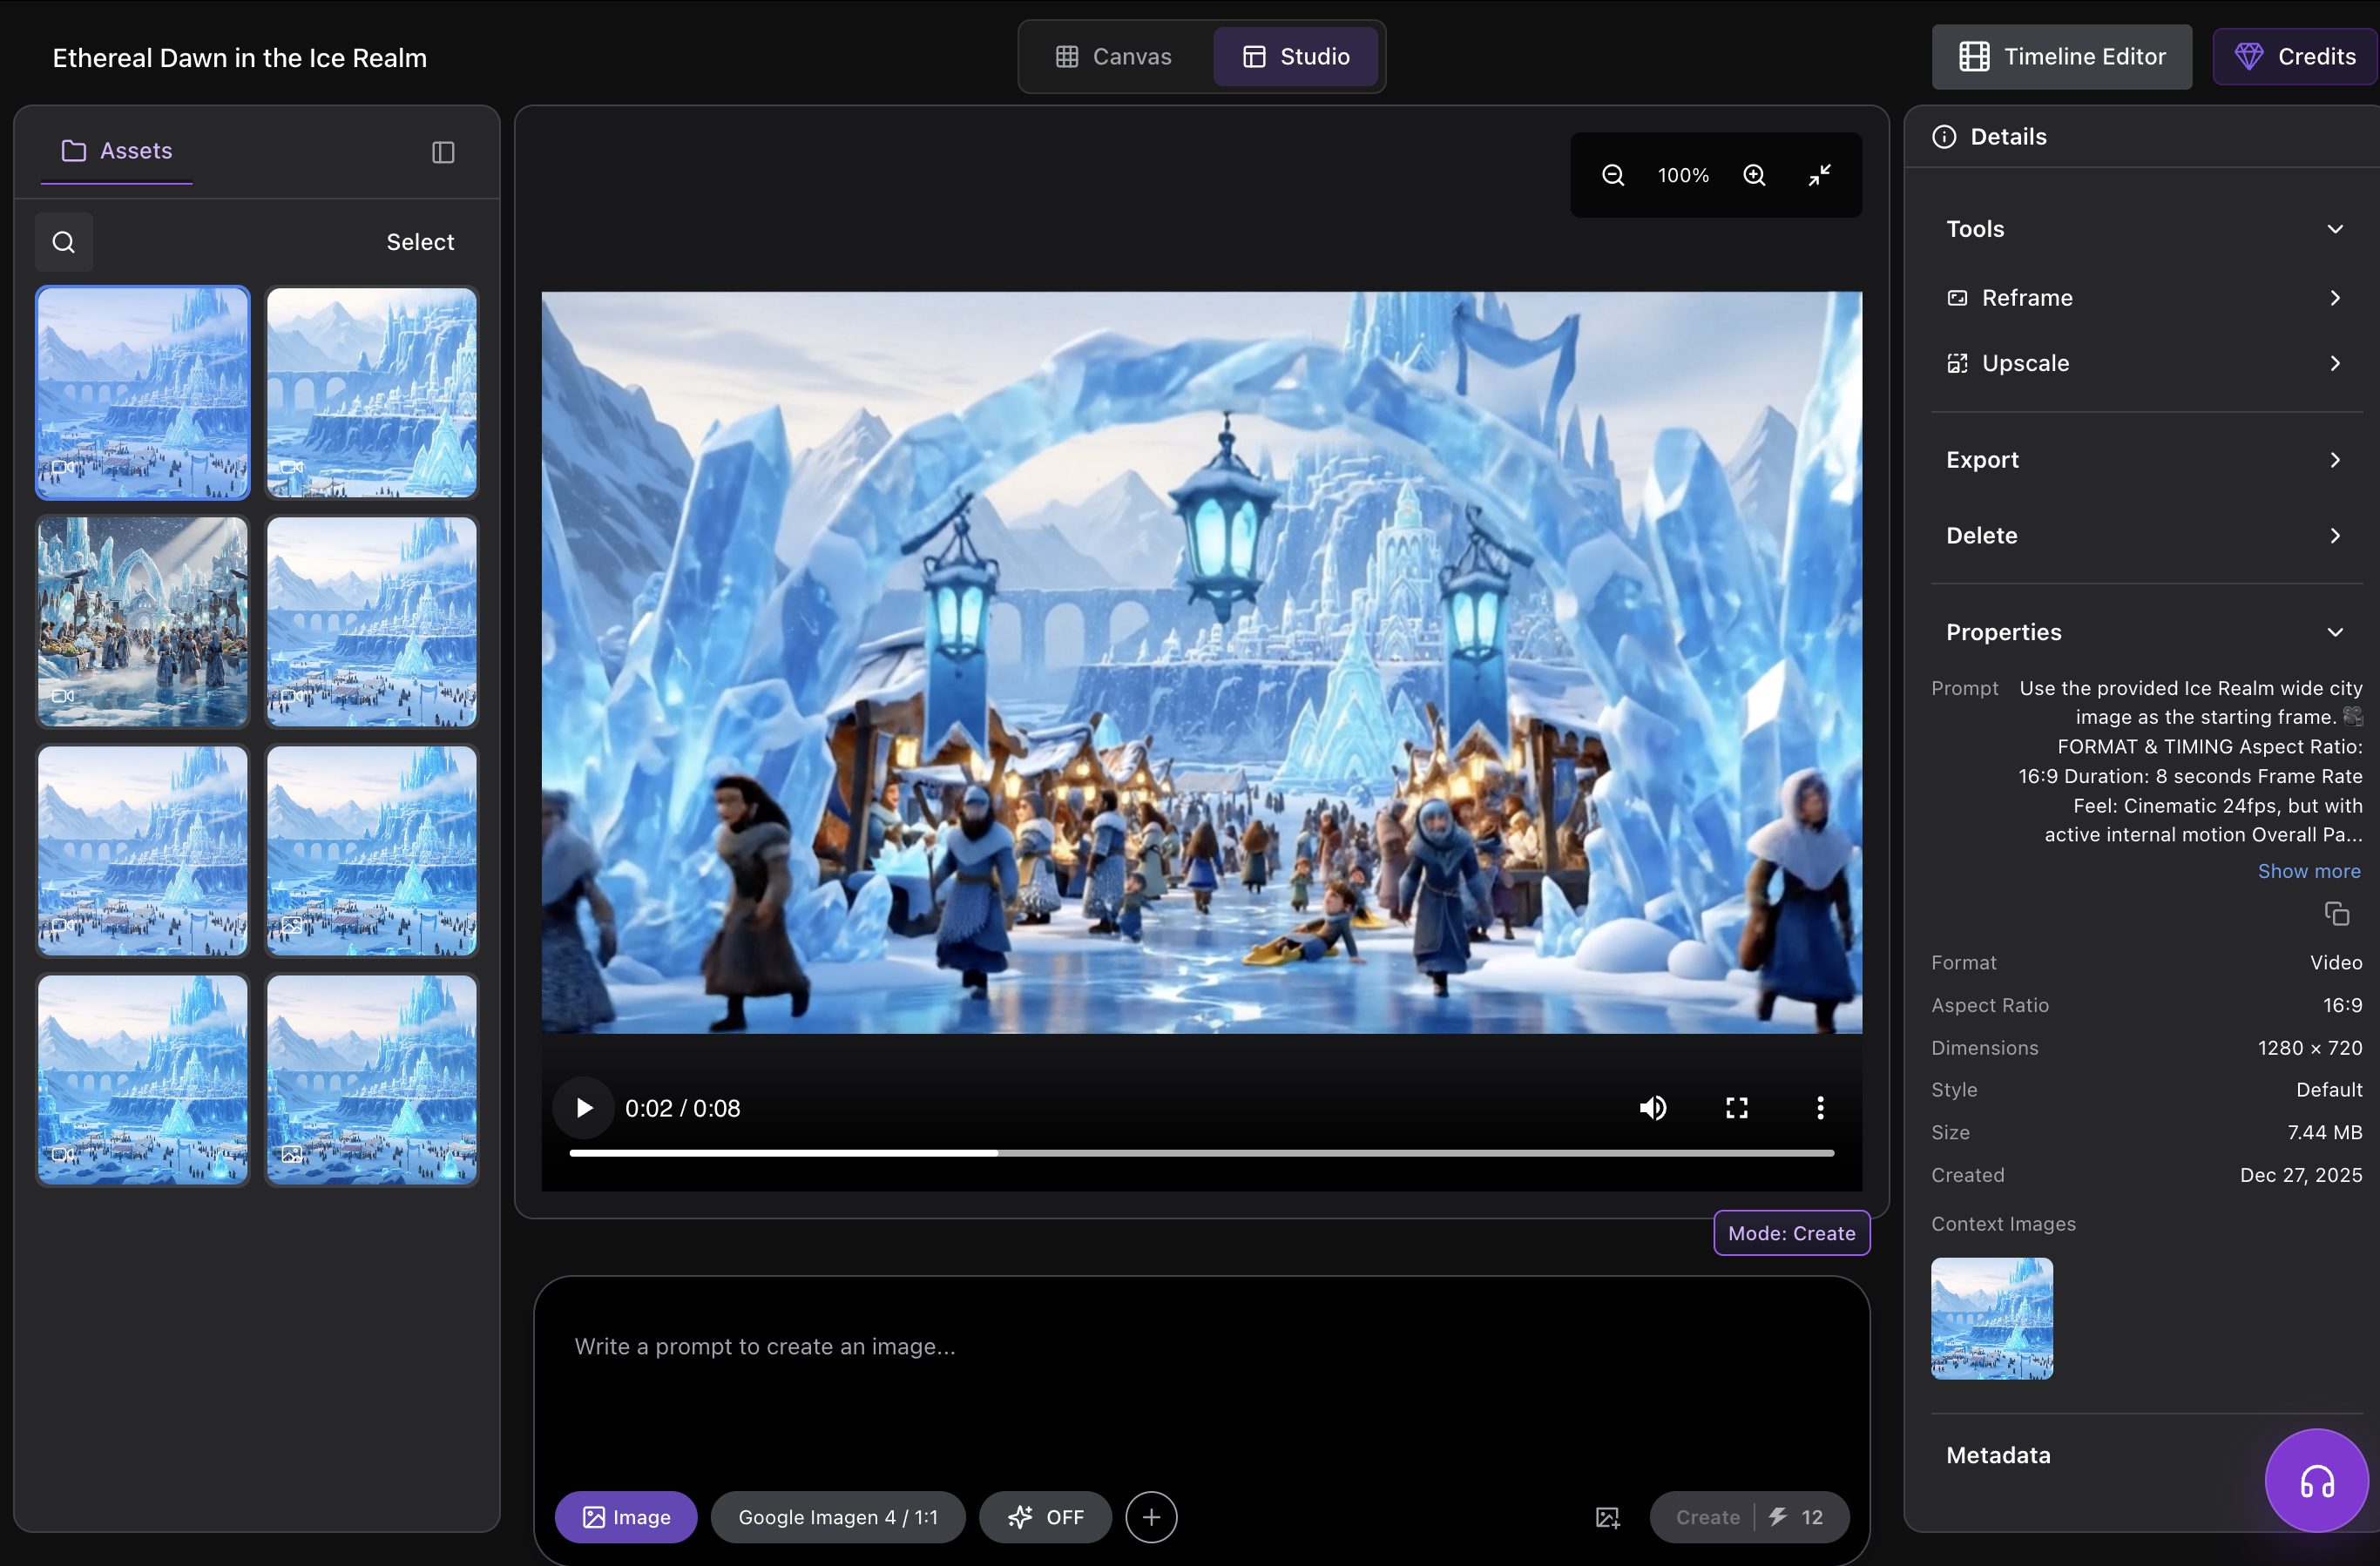Screen dimensions: 2380x1566
Task: Mute the video volume
Action: coord(1653,1107)
